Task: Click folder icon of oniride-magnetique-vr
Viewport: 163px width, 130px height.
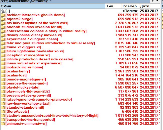Action: [3, 79]
